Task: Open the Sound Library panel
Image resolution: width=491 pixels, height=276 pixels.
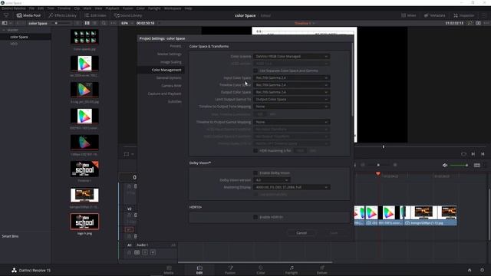Action: pos(128,15)
